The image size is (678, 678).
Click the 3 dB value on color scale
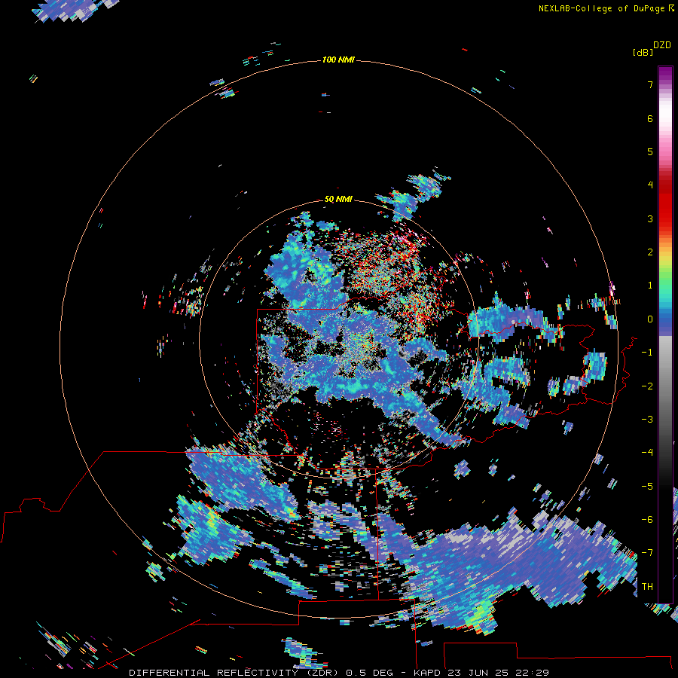pyautogui.click(x=650, y=218)
